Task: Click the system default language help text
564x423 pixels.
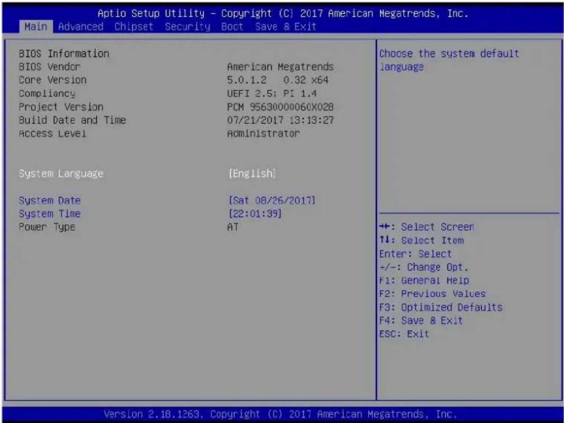Action: point(449,60)
